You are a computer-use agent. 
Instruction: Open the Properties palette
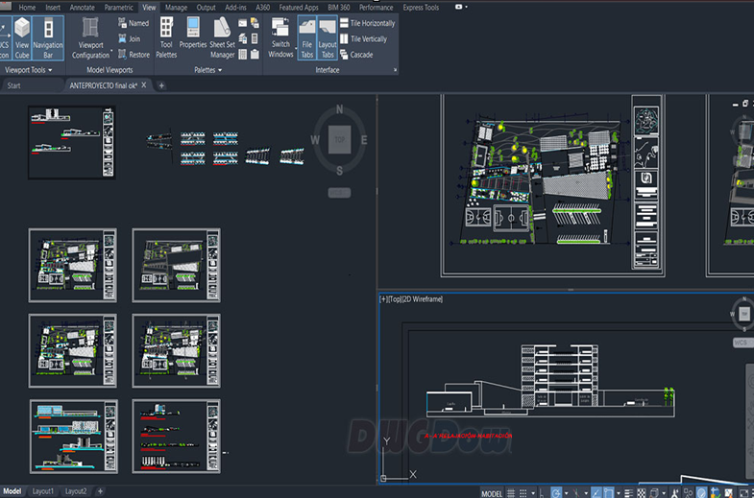193,34
